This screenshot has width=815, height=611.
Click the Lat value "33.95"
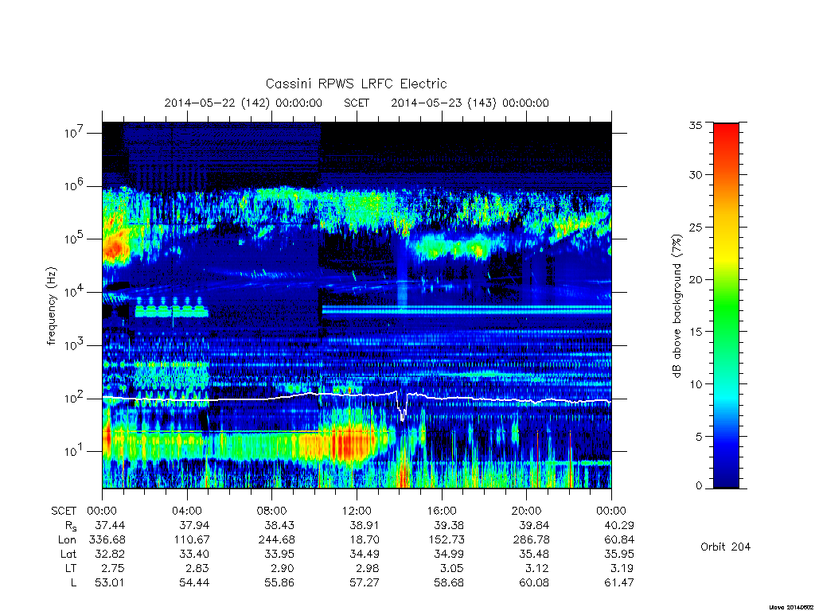tap(279, 554)
